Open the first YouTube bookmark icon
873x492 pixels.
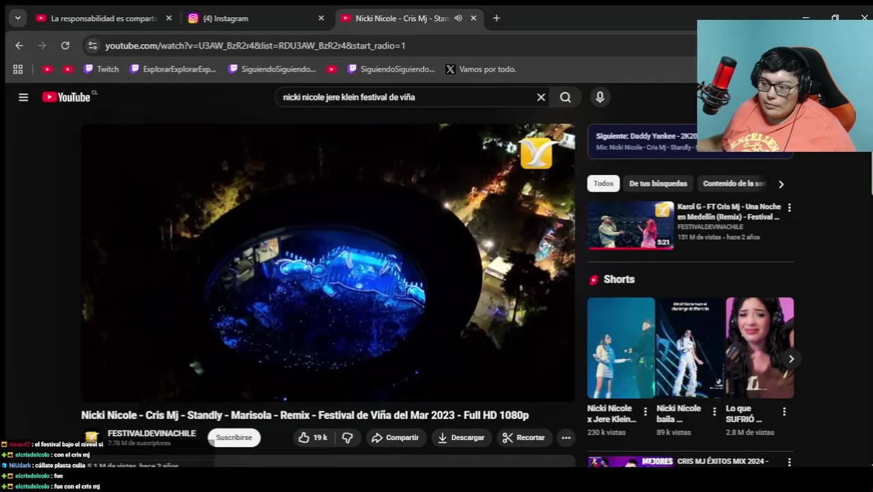[47, 69]
